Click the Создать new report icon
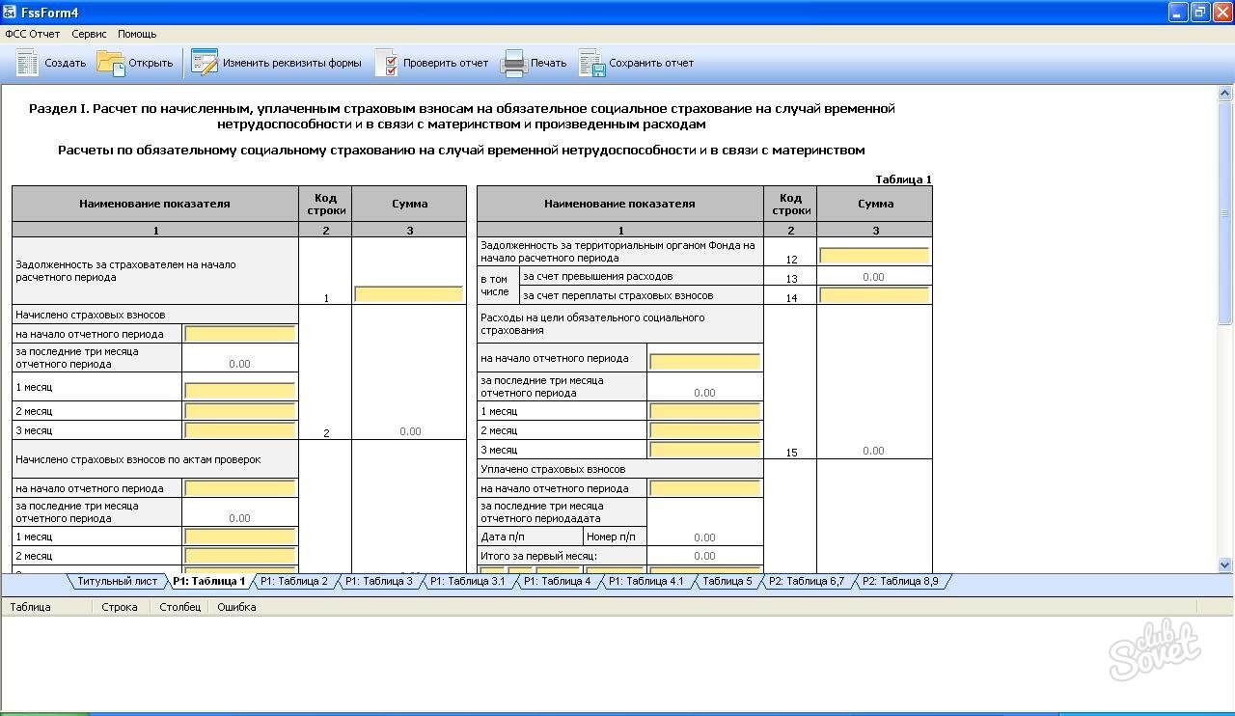Viewport: 1235px width, 716px height. 28,63
